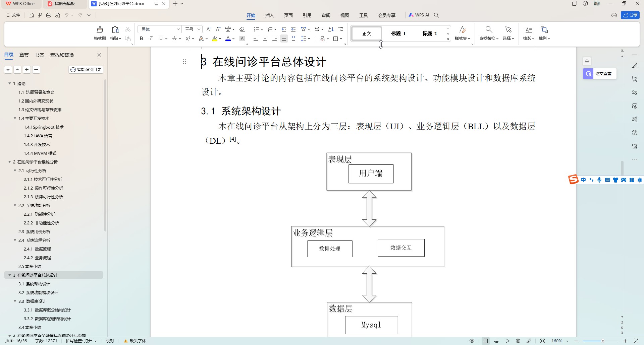Open Find and Replace (查找替换) tool
644x345 pixels.
click(x=489, y=30)
